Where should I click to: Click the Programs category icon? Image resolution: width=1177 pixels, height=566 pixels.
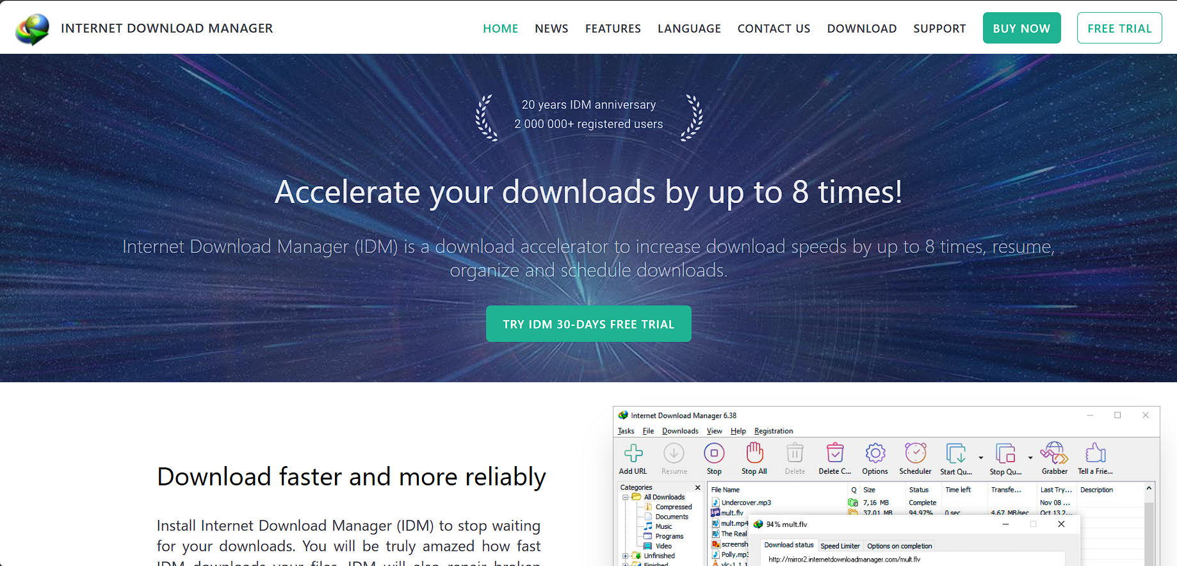648,536
